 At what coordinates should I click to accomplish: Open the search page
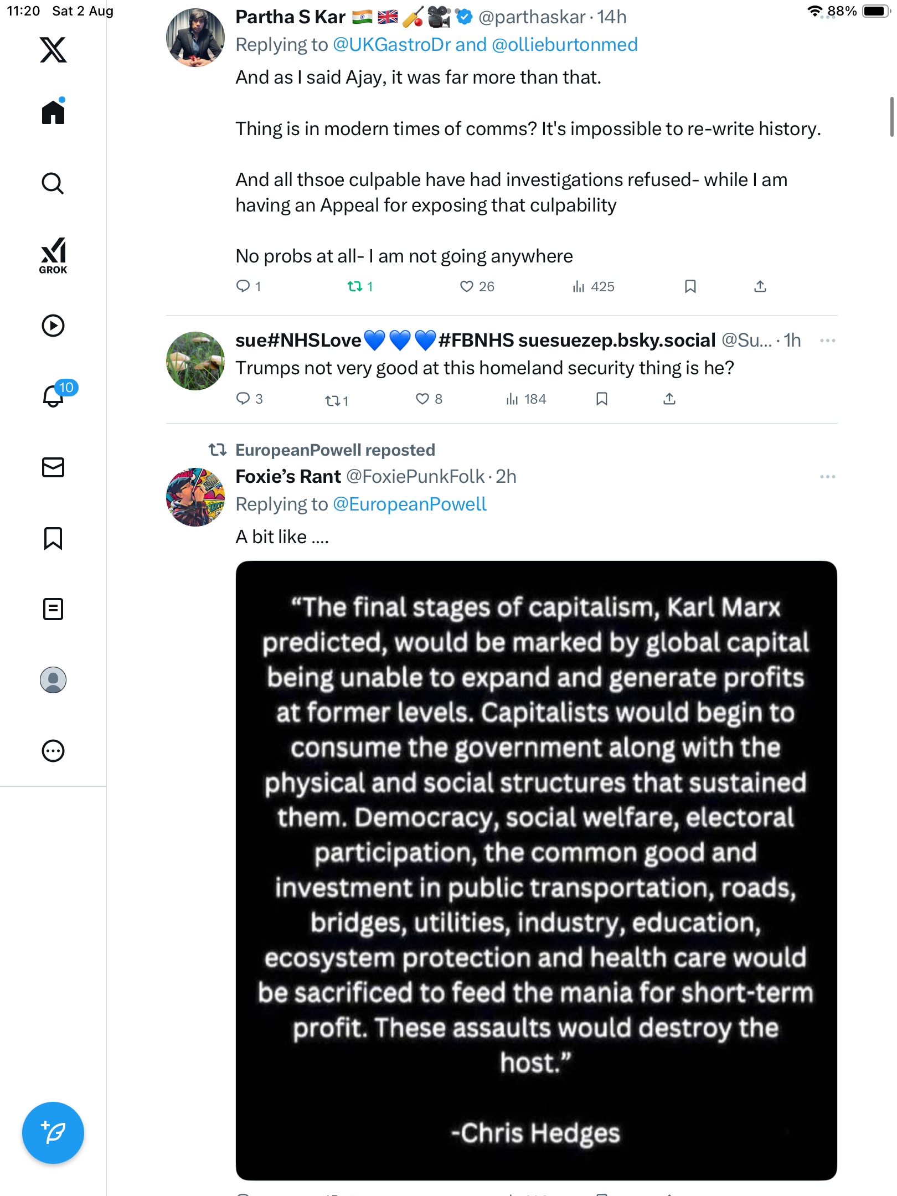click(53, 183)
